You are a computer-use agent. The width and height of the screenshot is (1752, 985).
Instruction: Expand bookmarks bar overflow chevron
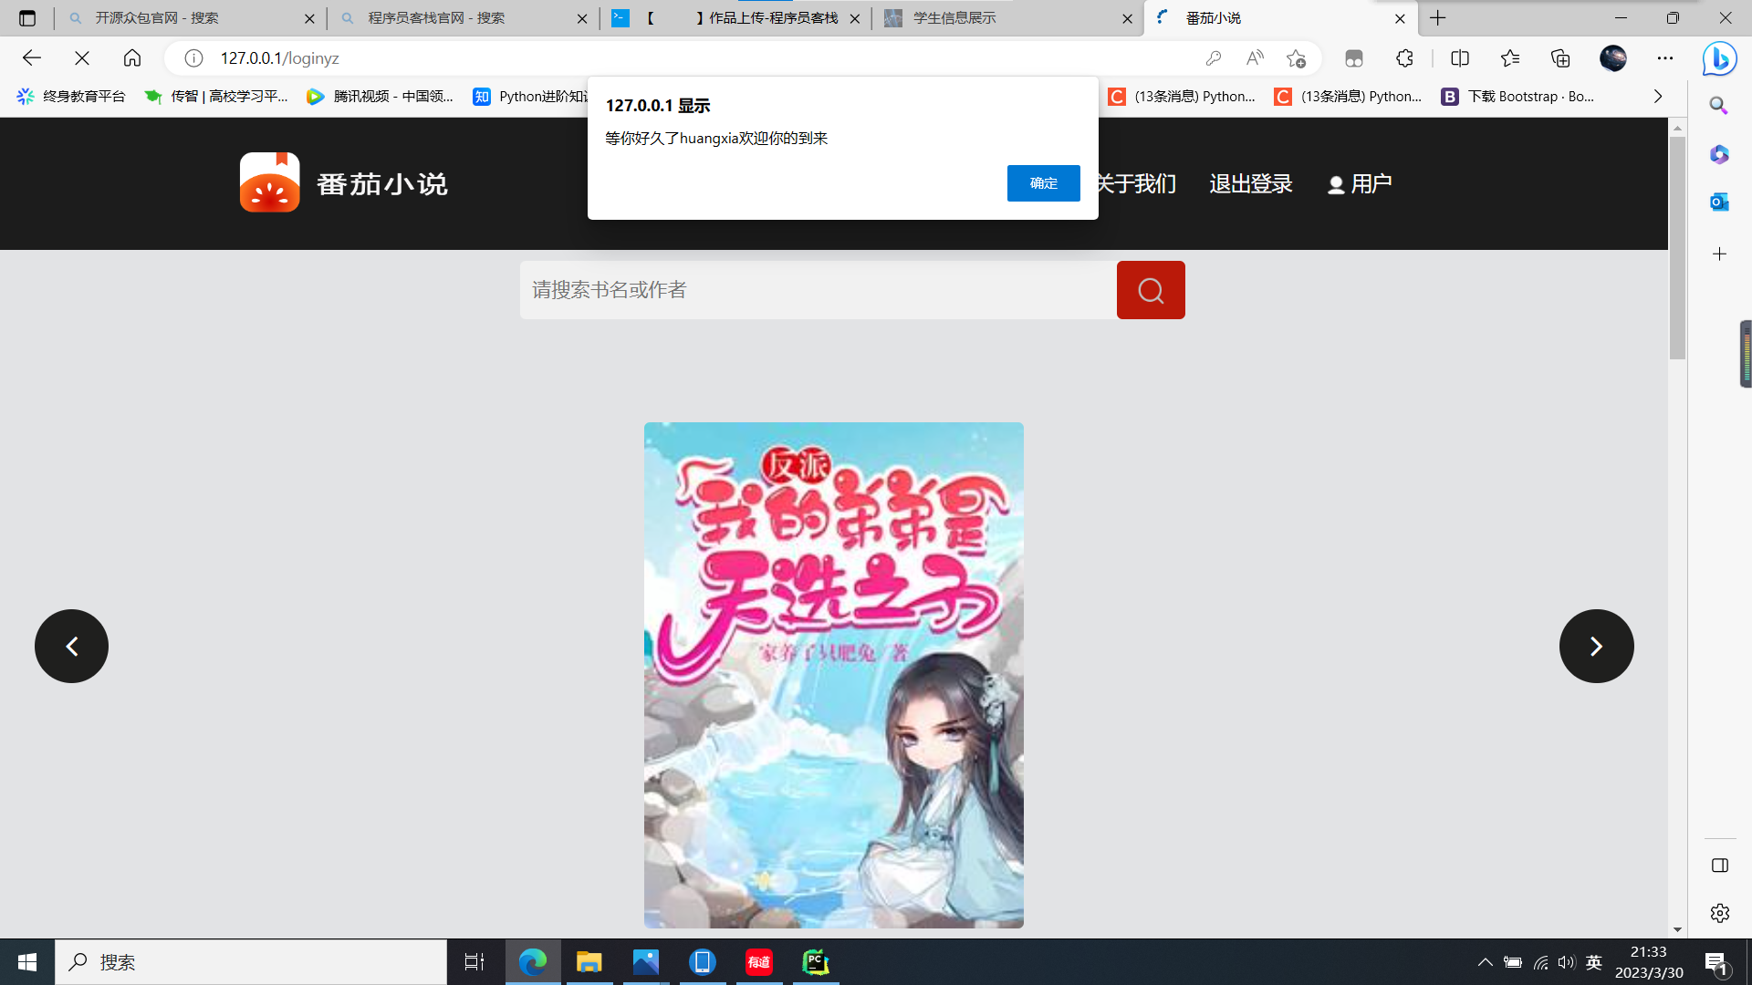point(1658,97)
